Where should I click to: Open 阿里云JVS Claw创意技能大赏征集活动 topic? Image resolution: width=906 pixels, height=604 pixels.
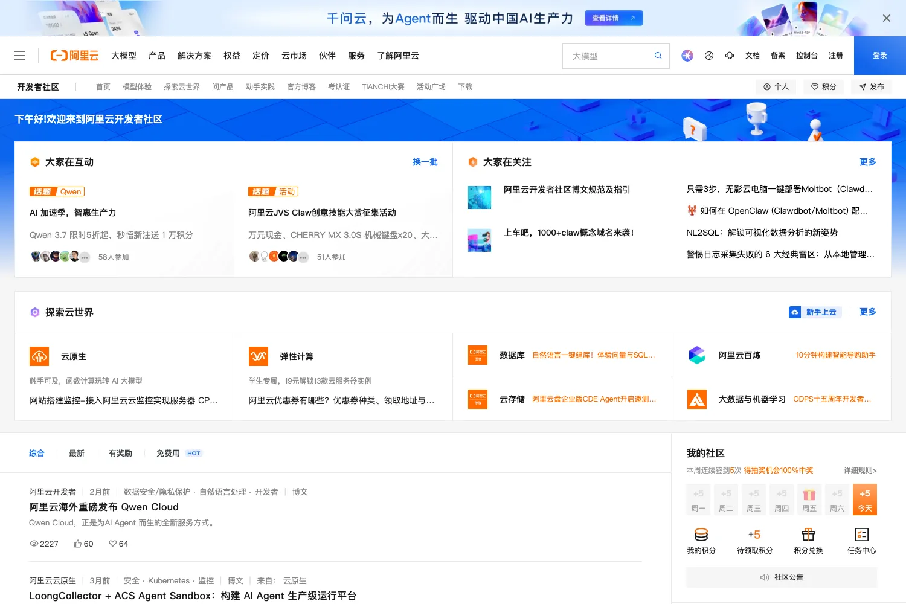(322, 213)
